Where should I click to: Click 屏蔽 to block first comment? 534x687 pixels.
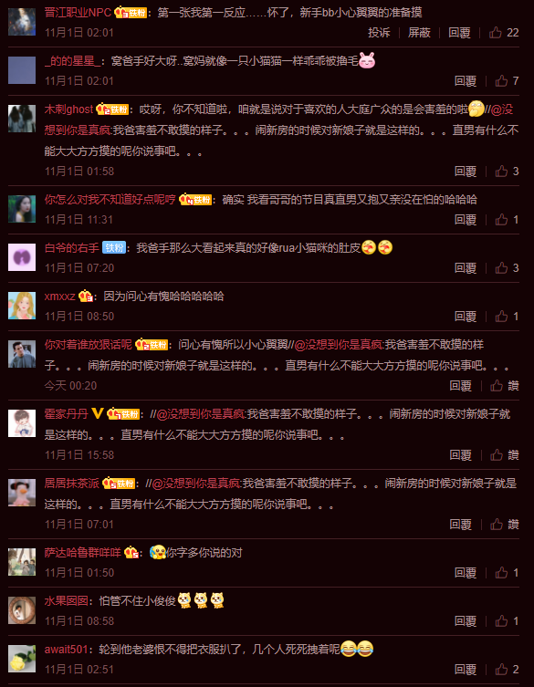(419, 33)
